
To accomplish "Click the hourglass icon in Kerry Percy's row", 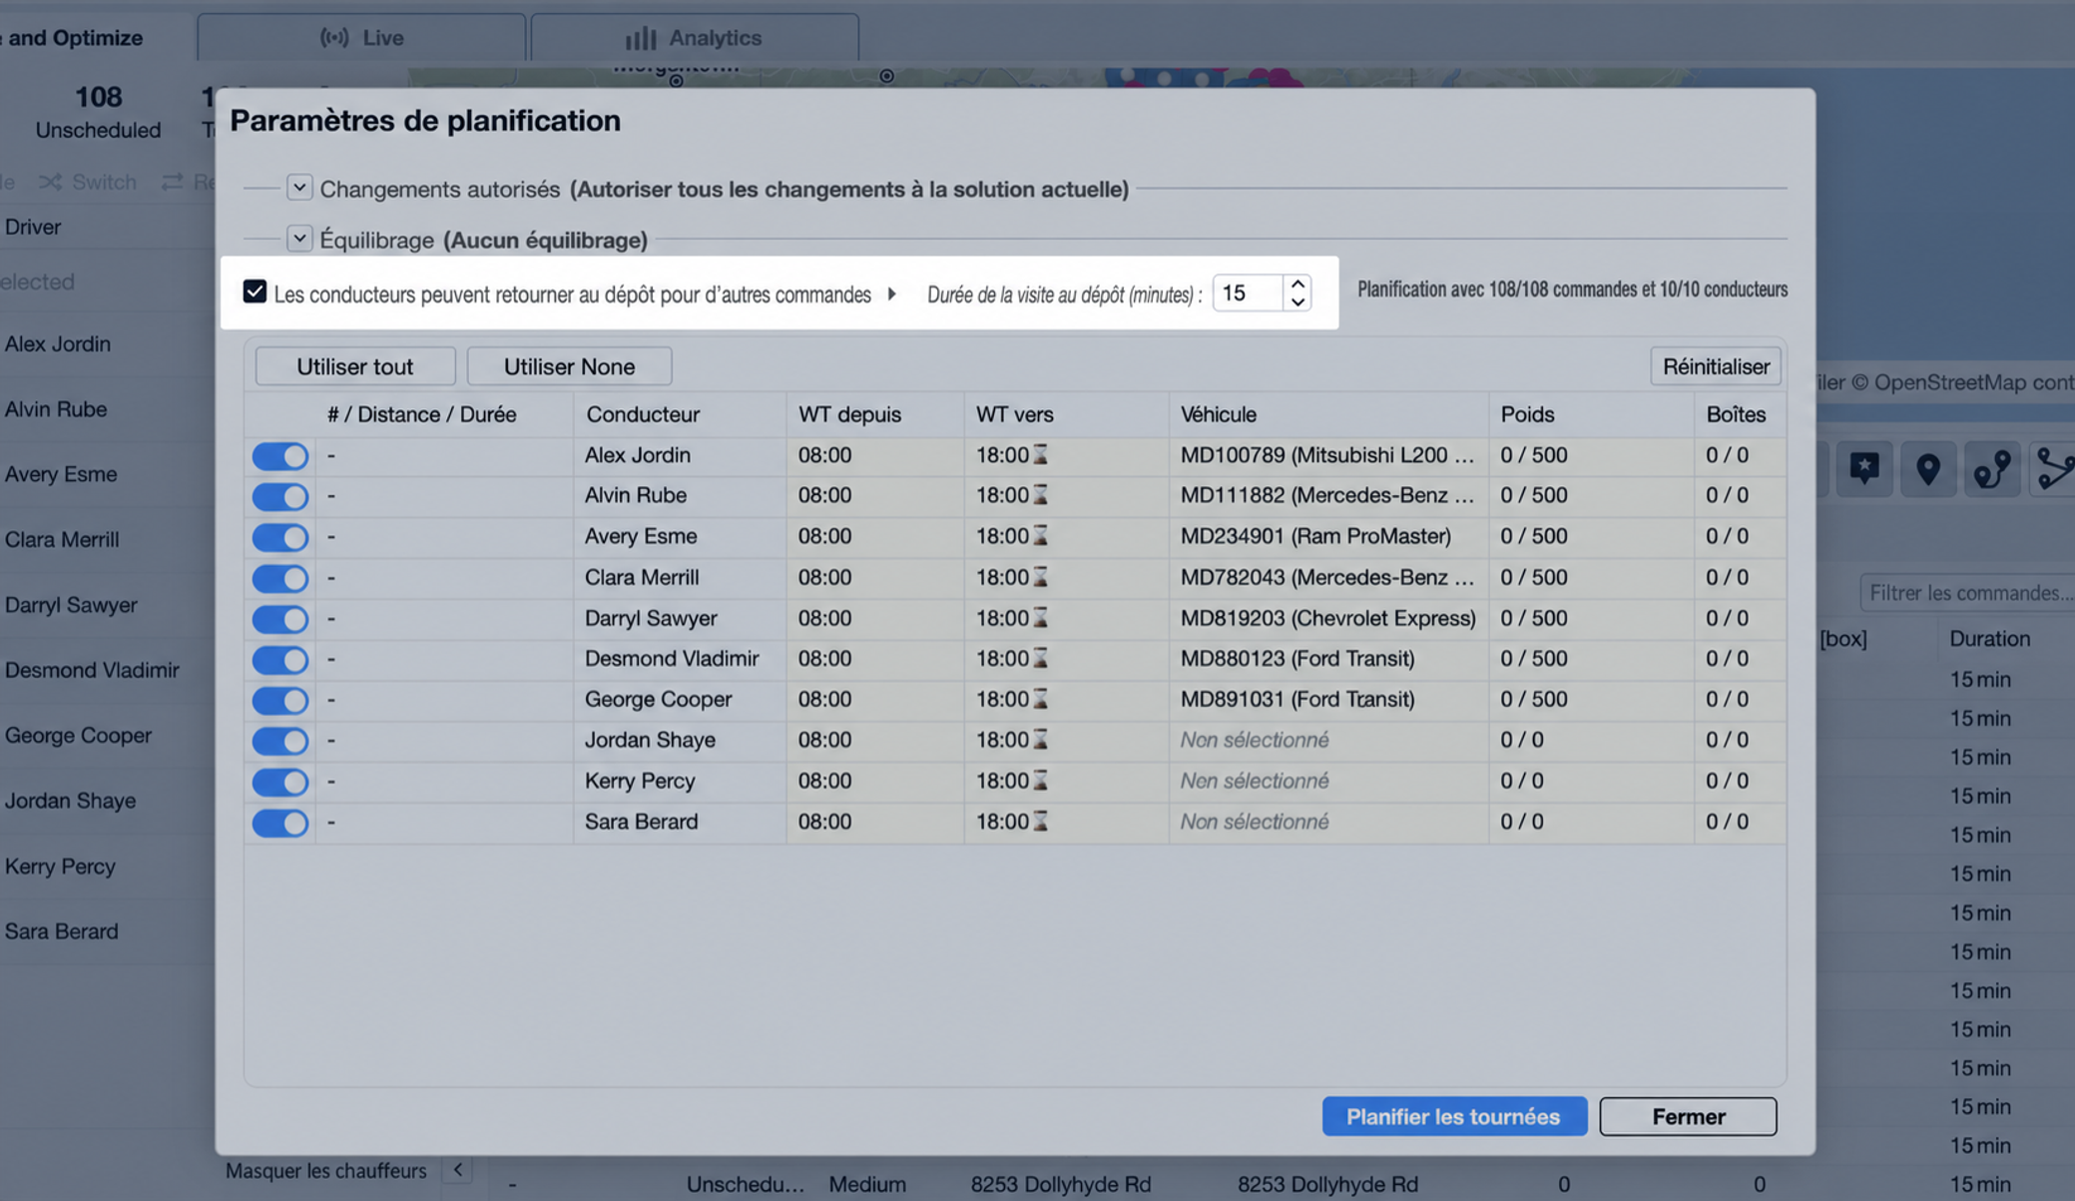I will coord(1040,781).
